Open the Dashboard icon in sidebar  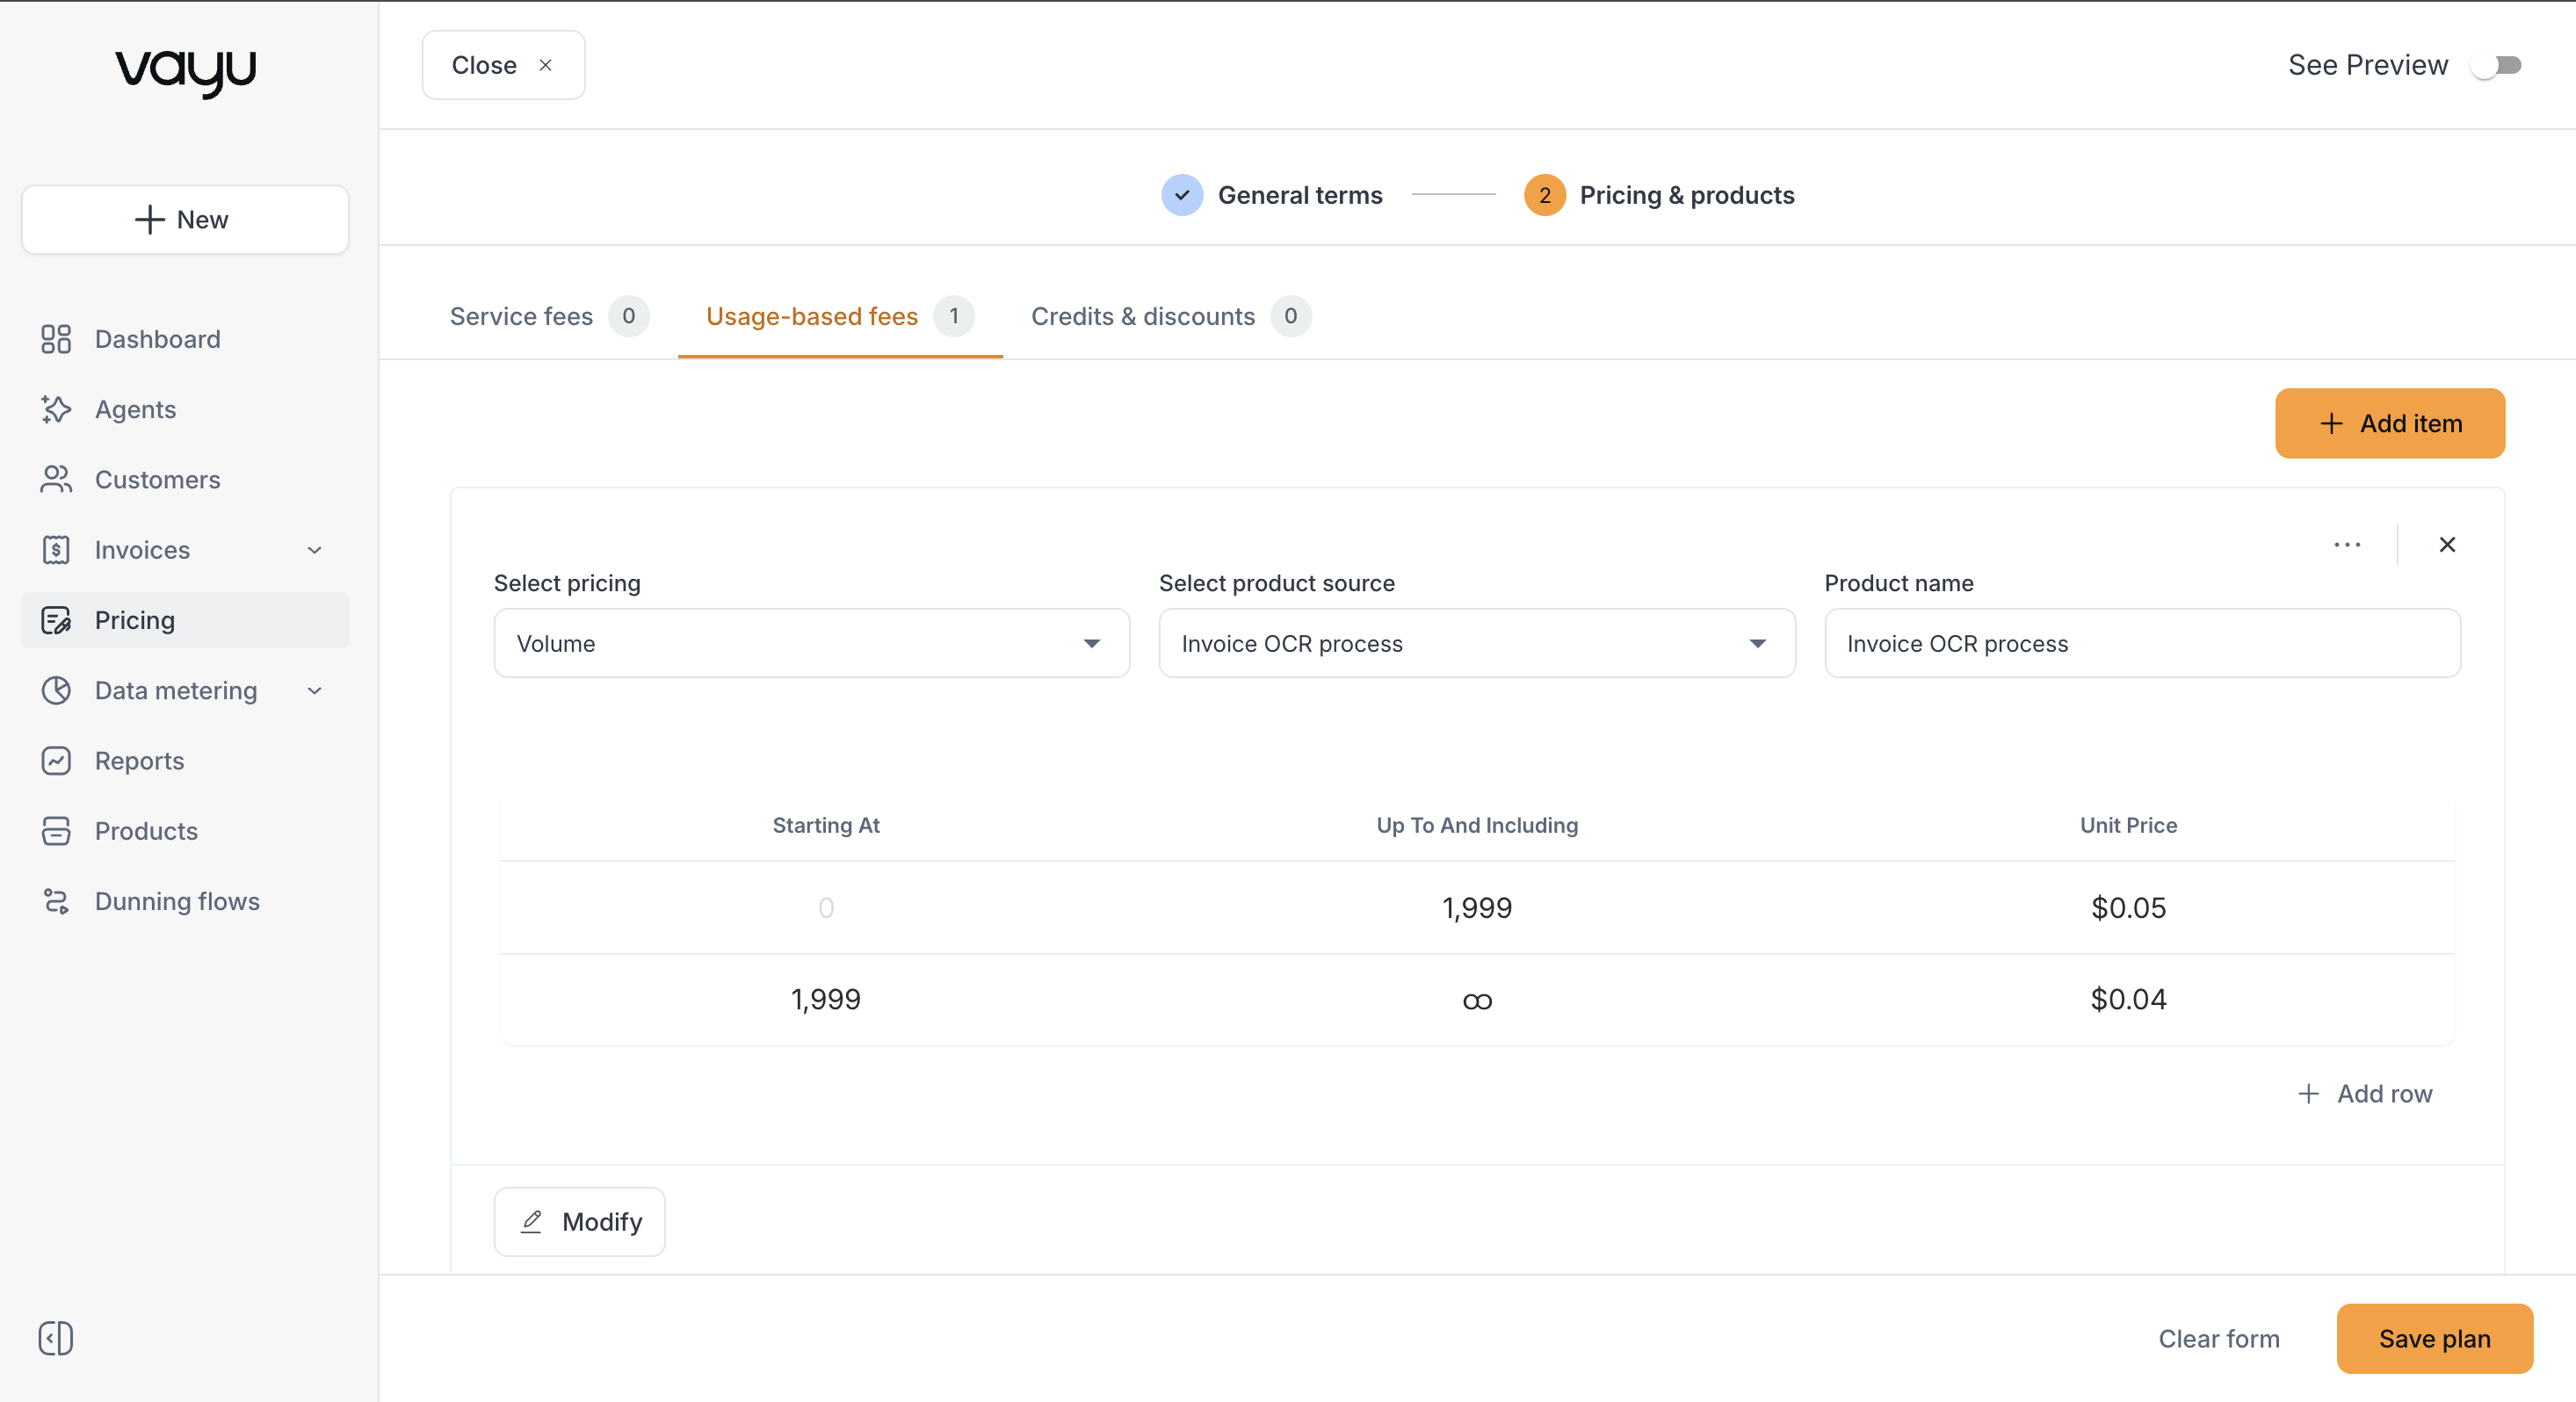coord(56,339)
